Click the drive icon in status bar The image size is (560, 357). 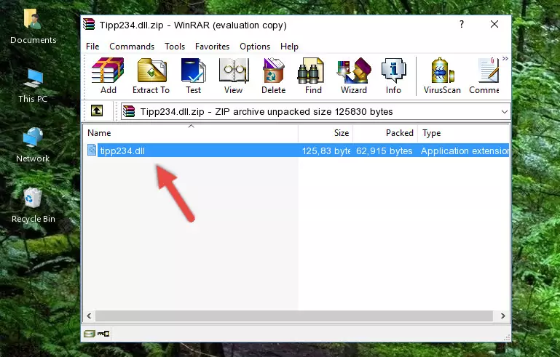[x=90, y=334]
